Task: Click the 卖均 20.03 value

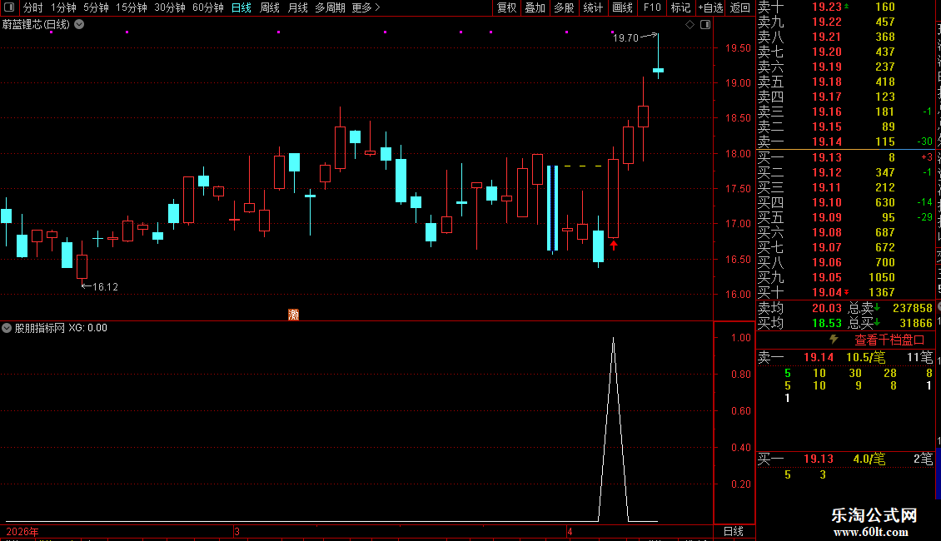Action: tap(826, 308)
